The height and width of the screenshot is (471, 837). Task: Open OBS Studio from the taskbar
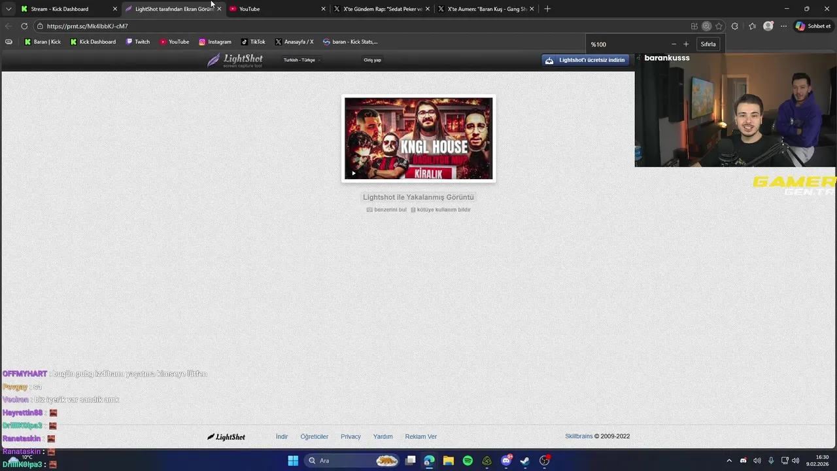[x=545, y=461]
